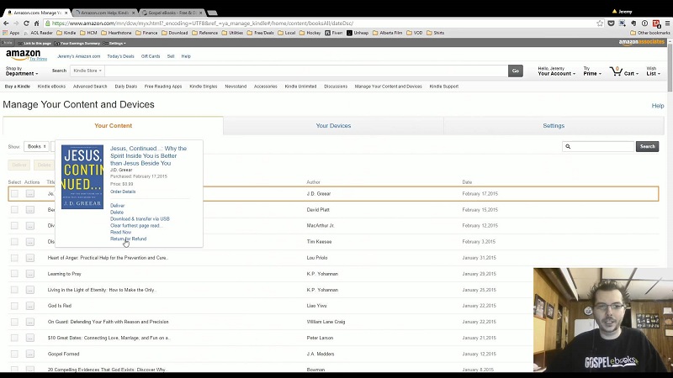Screen dimensions: 673x378
Task: Click Download & transfer via USB
Action: point(140,219)
